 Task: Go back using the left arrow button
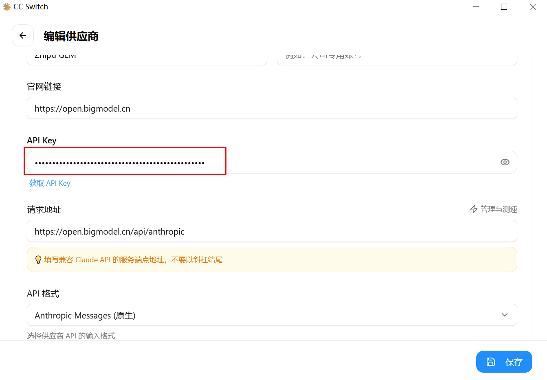pyautogui.click(x=23, y=36)
